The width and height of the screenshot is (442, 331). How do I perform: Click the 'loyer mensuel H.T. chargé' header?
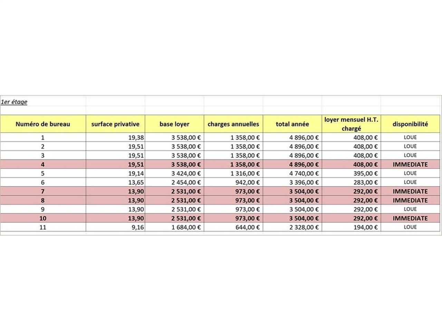[351, 124]
